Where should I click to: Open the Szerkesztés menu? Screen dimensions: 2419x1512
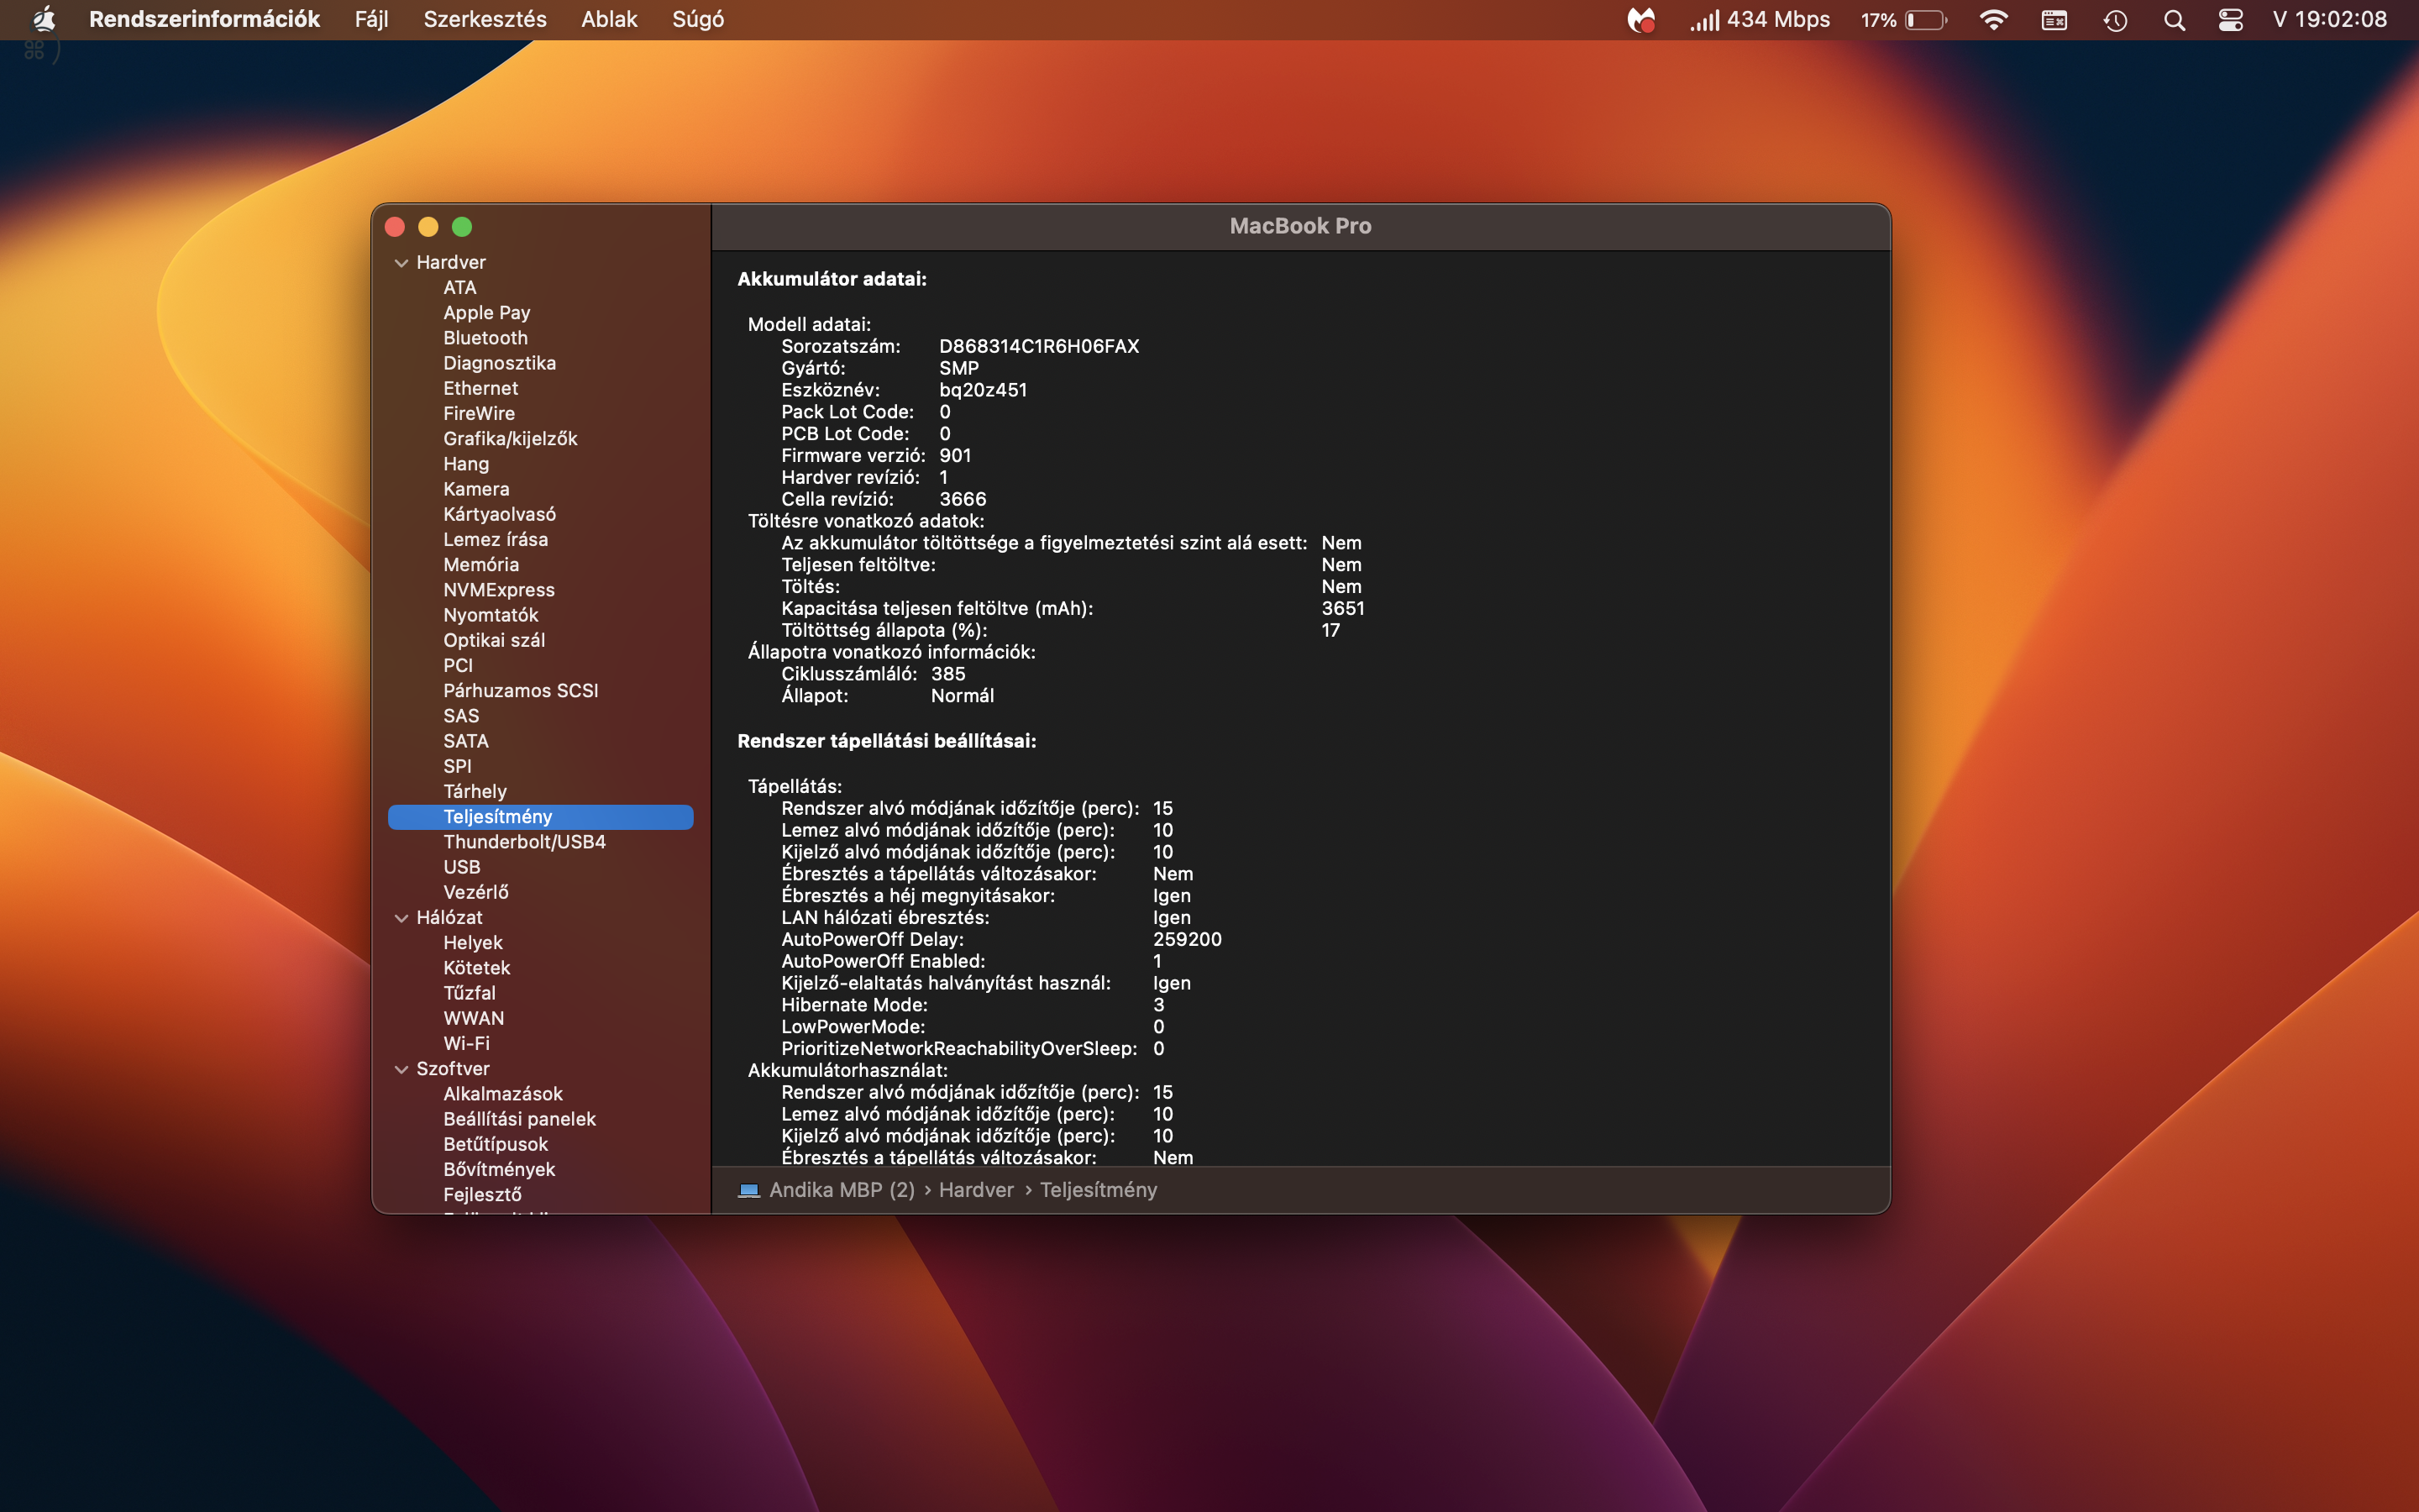[485, 19]
